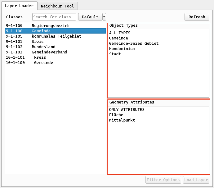Click the Search for class input field
Image resolution: width=214 pixels, height=188 pixels.
click(x=54, y=17)
